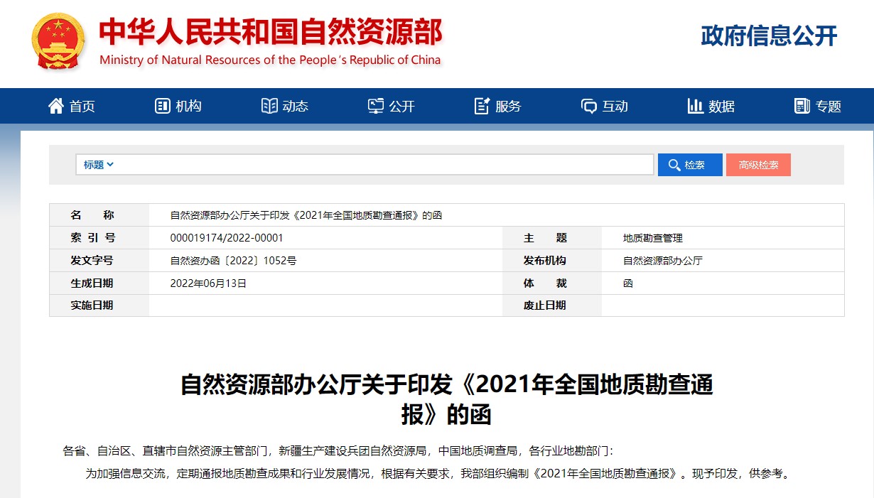
Task: Focus the search text input field
Action: pyautogui.click(x=384, y=165)
